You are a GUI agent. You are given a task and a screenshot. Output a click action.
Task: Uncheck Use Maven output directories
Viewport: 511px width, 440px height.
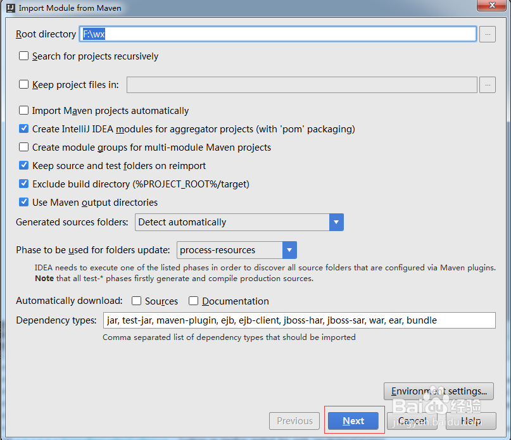pyautogui.click(x=23, y=202)
